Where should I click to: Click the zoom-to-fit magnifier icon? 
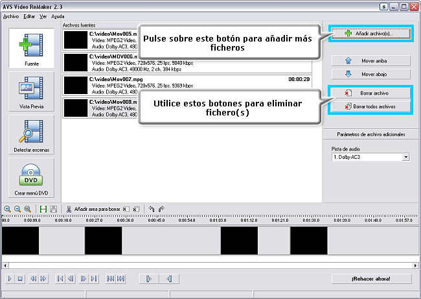[x=27, y=209]
